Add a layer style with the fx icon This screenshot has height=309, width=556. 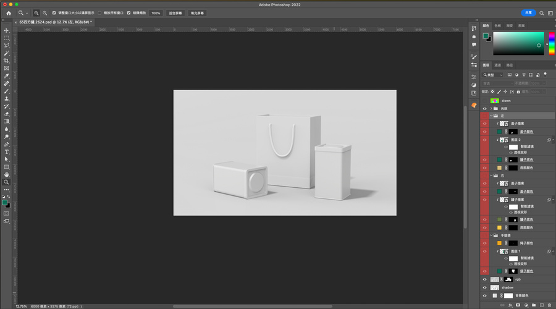coord(510,305)
